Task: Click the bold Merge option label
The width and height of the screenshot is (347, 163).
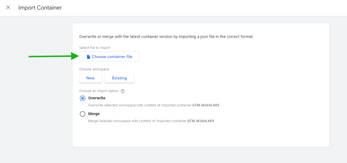Action: click(94, 114)
